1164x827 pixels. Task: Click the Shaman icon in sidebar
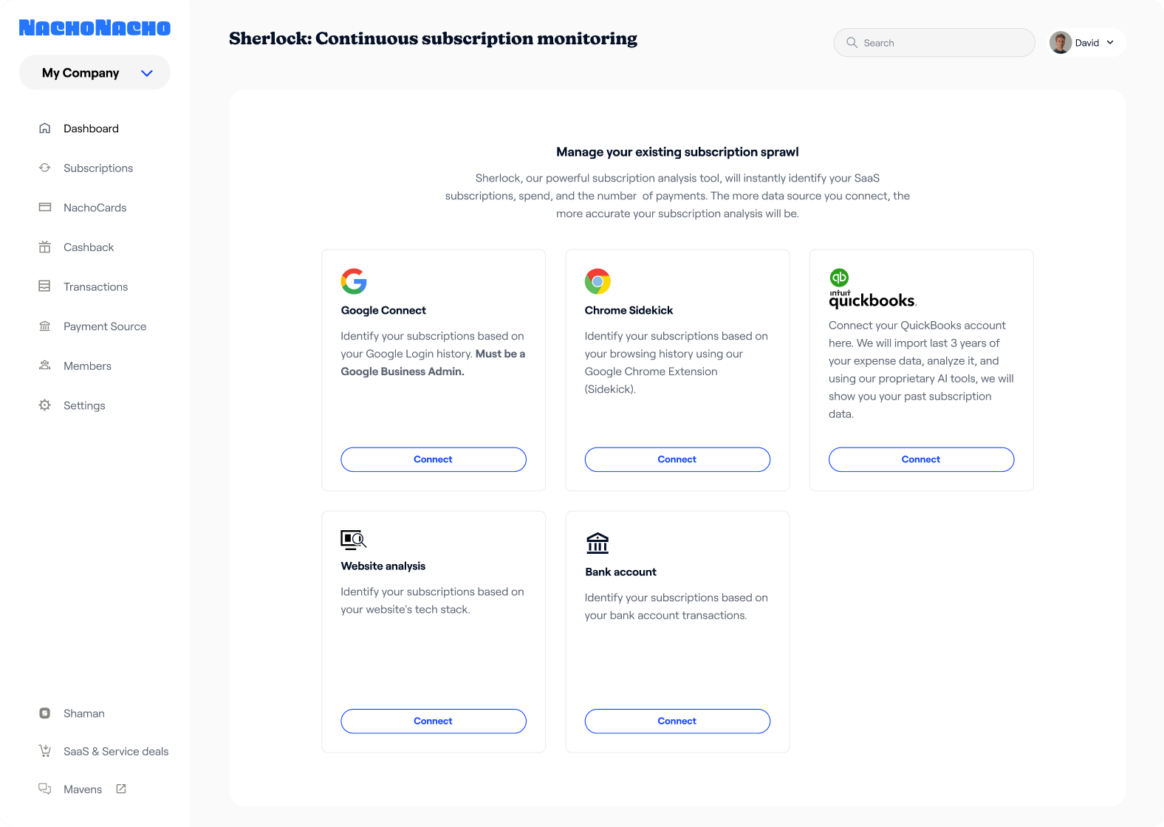[45, 713]
